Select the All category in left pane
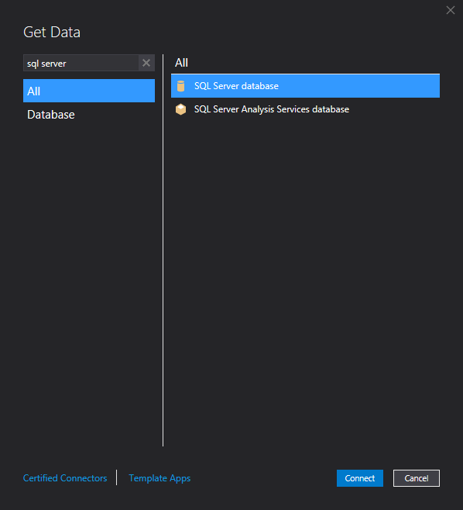The width and height of the screenshot is (463, 510). click(89, 91)
